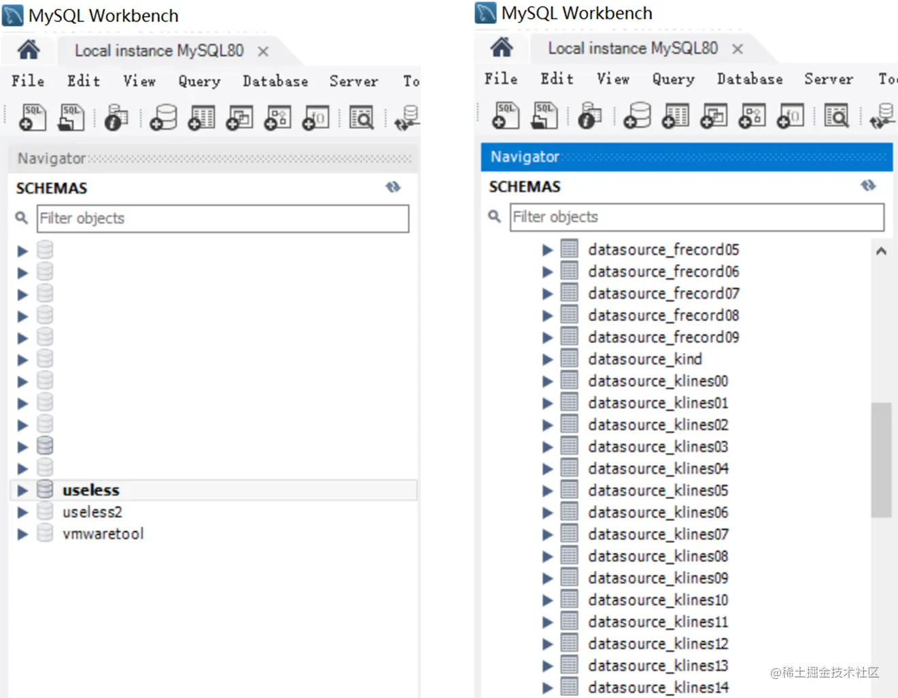
Task: Create new schema icon in right window
Action: click(x=637, y=115)
